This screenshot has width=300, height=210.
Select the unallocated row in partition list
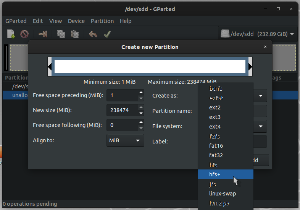pyautogui.click(x=15, y=95)
